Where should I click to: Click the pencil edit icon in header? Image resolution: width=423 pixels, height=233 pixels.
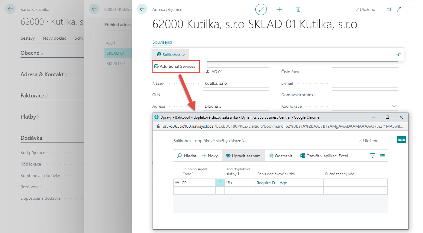point(261,9)
